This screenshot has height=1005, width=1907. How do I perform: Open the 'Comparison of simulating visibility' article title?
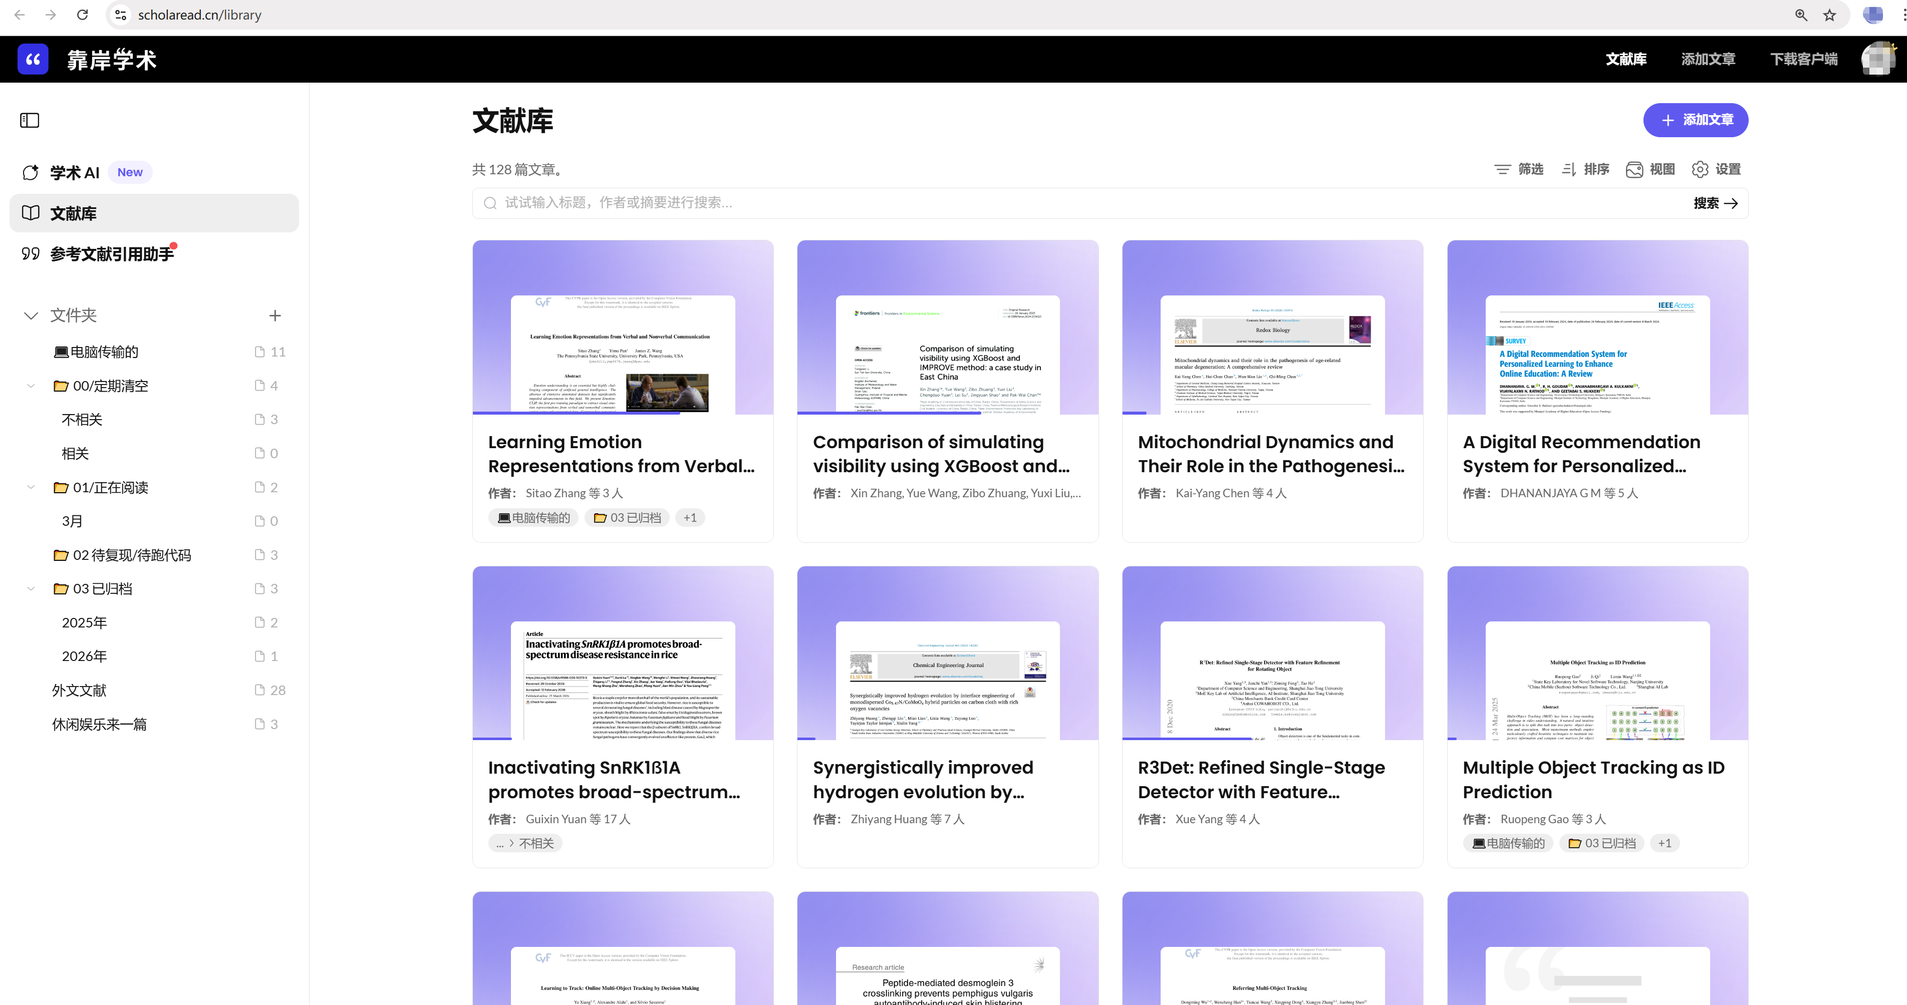point(941,454)
